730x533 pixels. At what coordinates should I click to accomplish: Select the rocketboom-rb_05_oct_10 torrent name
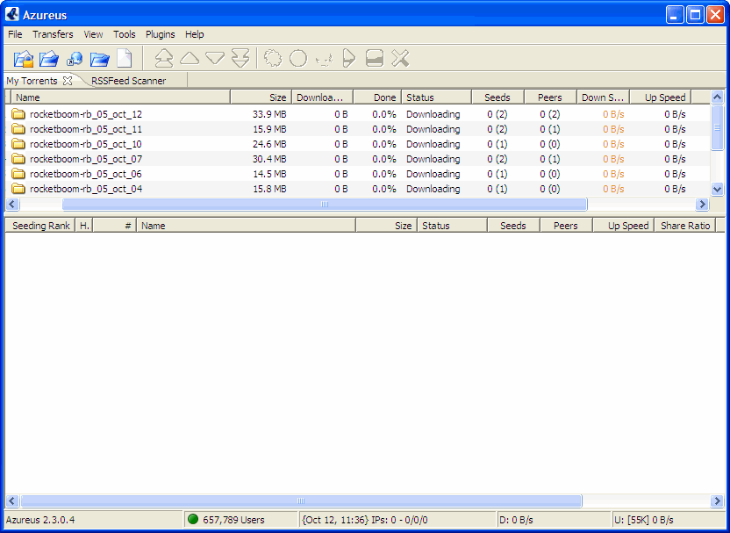86,144
